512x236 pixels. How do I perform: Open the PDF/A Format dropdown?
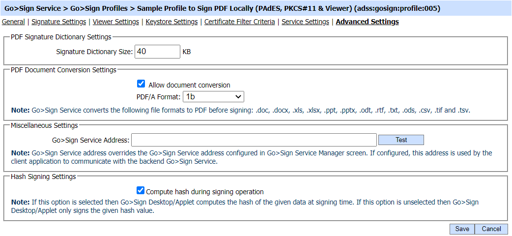point(213,97)
